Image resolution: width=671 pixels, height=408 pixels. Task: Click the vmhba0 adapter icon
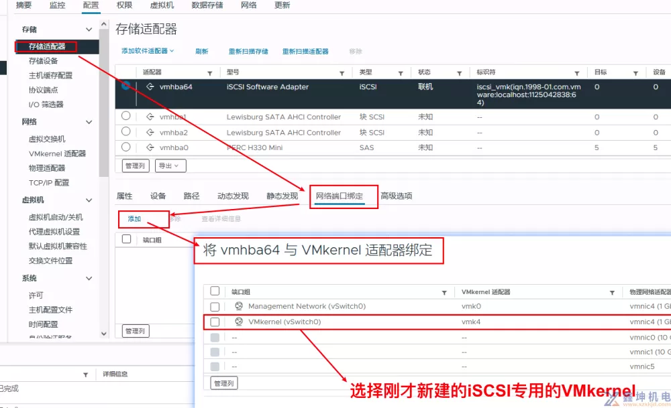pos(150,147)
